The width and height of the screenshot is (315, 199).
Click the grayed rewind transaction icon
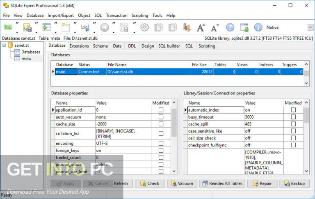(x=105, y=27)
